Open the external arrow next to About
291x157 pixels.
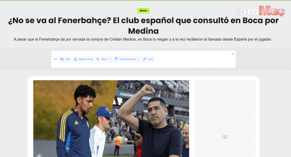click(x=110, y=59)
